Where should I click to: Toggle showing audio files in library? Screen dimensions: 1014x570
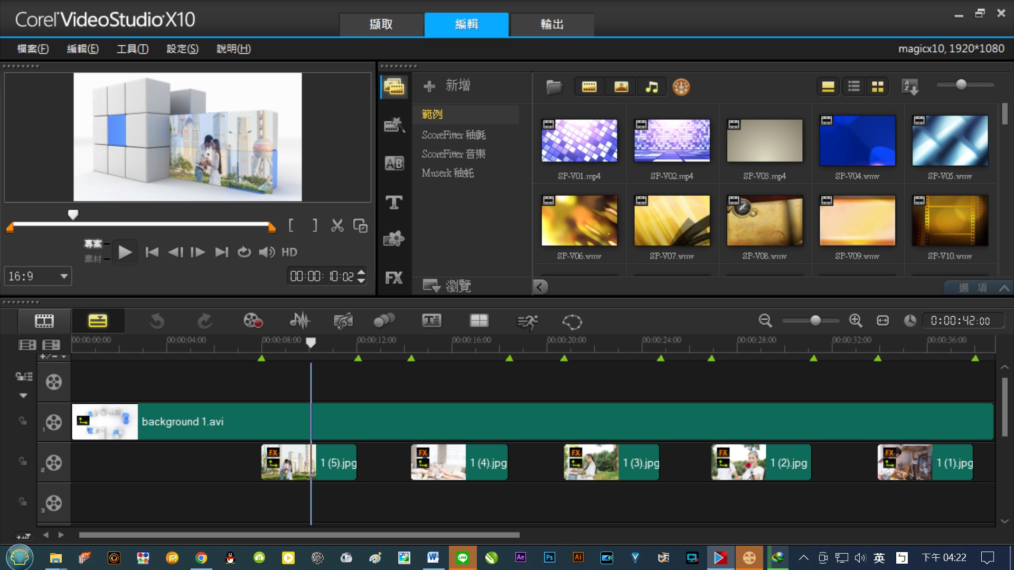[x=652, y=87]
